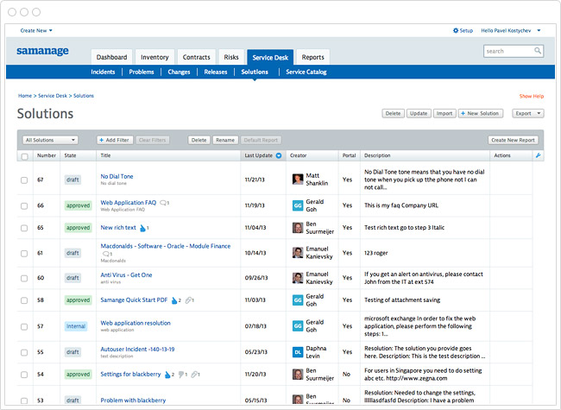Expand the Export dropdown button
Image resolution: width=561 pixels, height=410 pixels.
tap(527, 113)
